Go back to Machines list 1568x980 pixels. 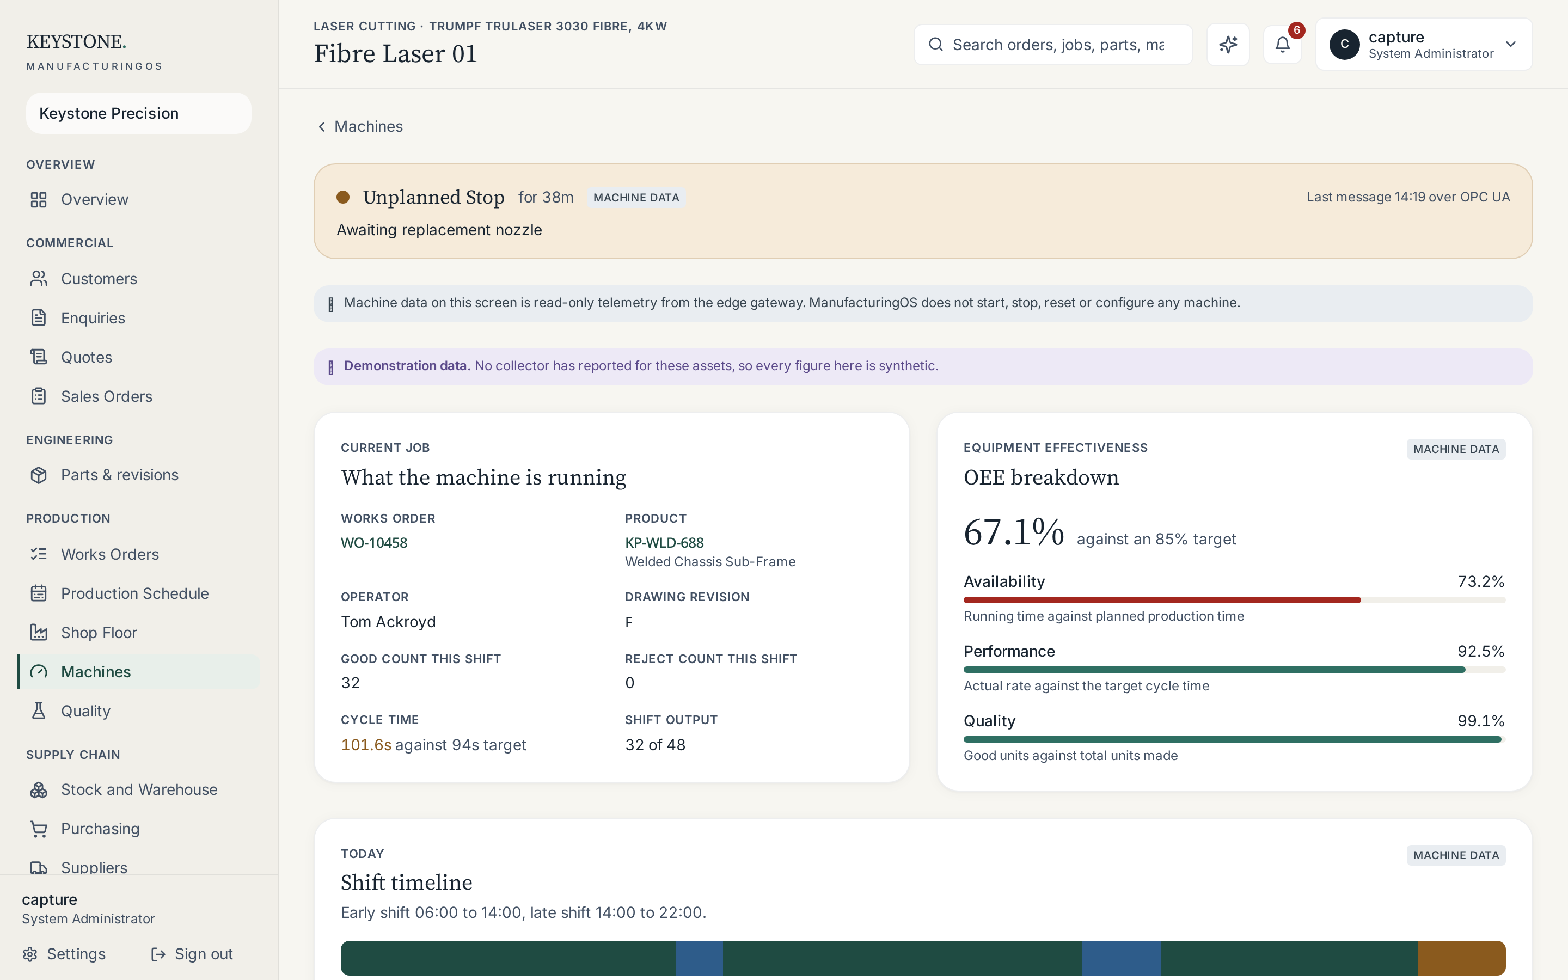pyautogui.click(x=359, y=127)
